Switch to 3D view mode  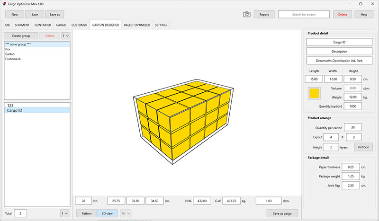(x=107, y=213)
